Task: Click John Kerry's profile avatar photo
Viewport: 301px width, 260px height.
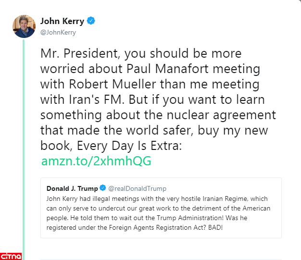Action: click(24, 26)
